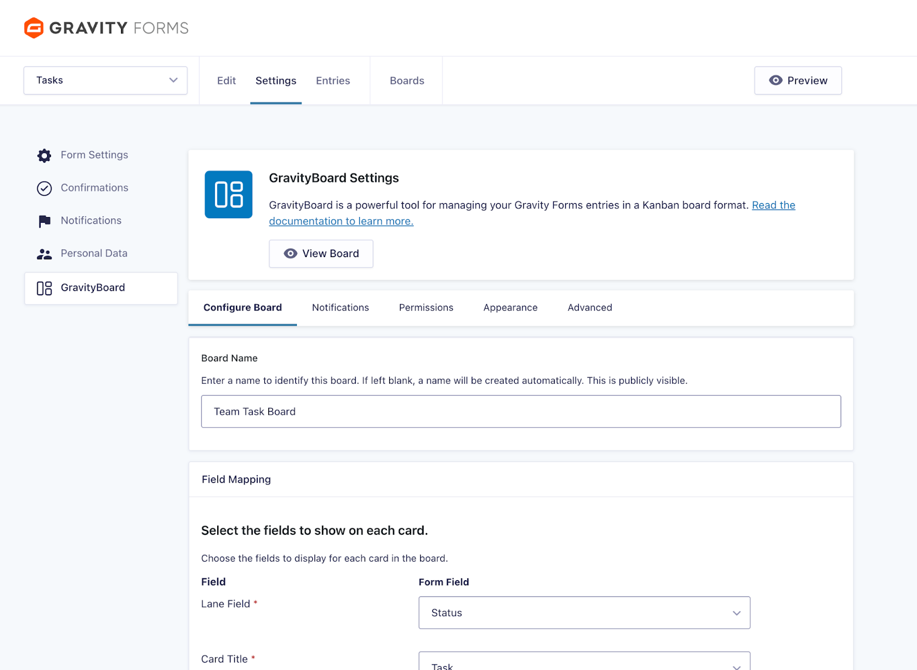Image resolution: width=917 pixels, height=670 pixels.
Task: Select the Settings tab in top bar
Action: click(276, 81)
